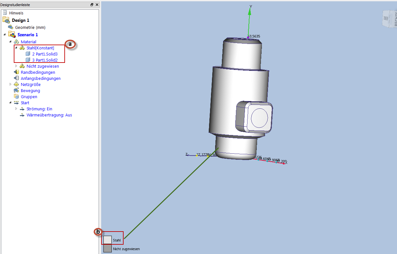Select part 3 Part1.Solid2
Image resolution: width=397 pixels, height=254 pixels.
45,60
